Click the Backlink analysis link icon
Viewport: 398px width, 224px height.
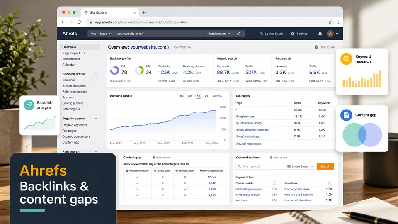coord(29,105)
